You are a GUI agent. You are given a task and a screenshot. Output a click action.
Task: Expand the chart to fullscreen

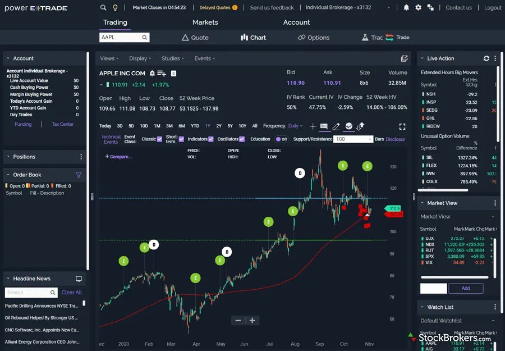pos(402,127)
